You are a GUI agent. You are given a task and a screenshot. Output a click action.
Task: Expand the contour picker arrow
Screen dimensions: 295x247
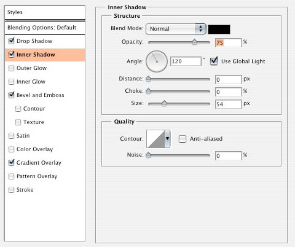[x=167, y=139]
